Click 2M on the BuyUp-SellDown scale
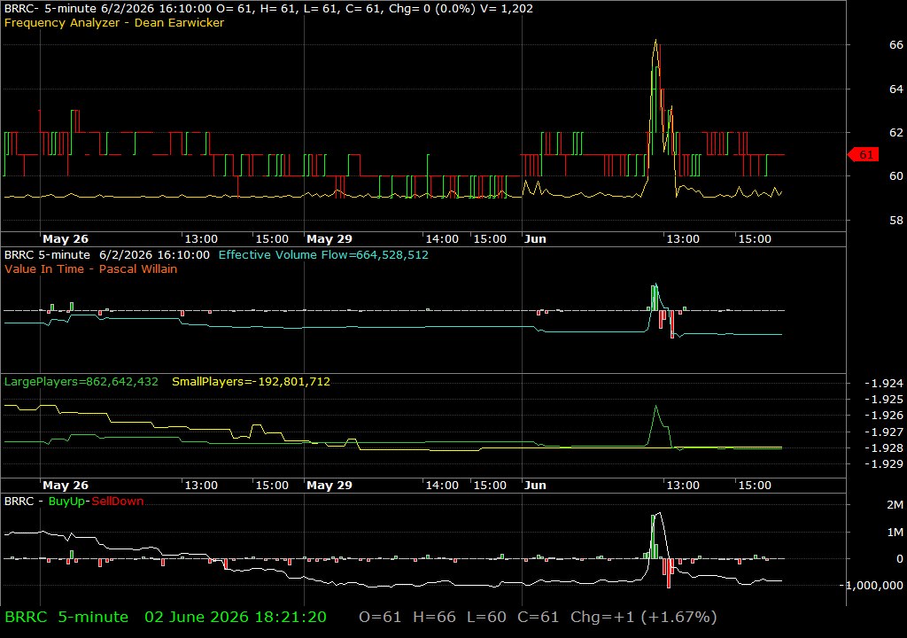The width and height of the screenshot is (907, 638). [895, 505]
